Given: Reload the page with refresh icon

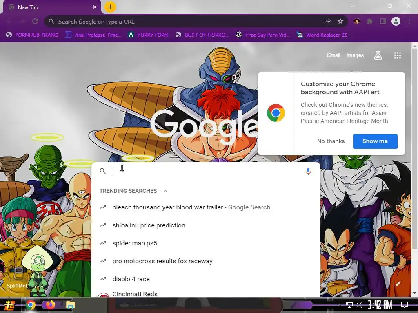Looking at the screenshot, I should [35, 22].
